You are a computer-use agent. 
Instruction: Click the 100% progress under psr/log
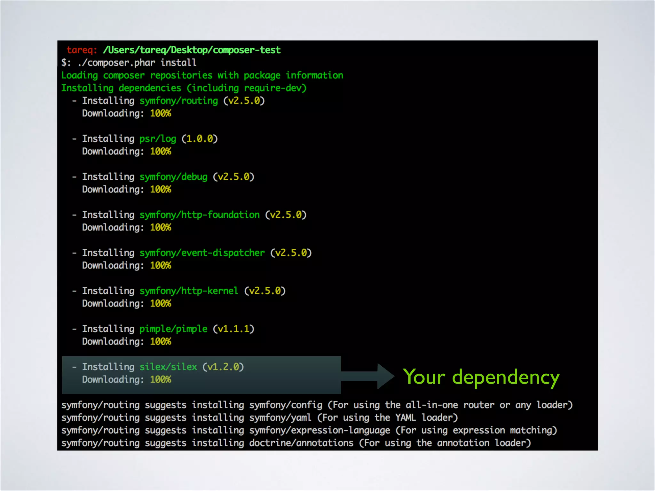(161, 152)
